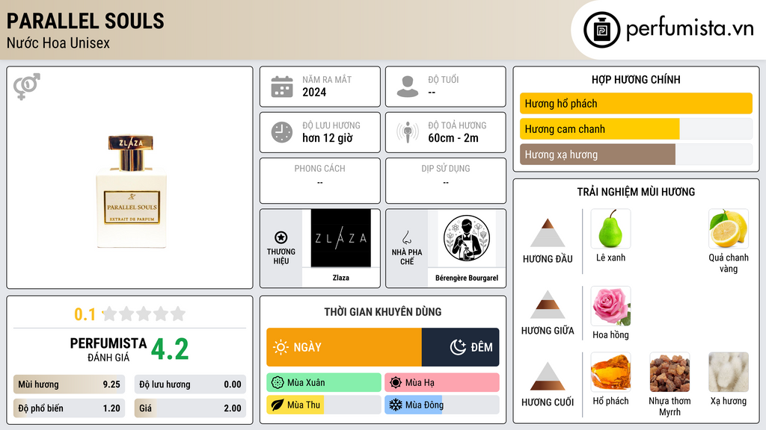Click the middle notes pyramid icon
766x430 pixels.
point(548,305)
